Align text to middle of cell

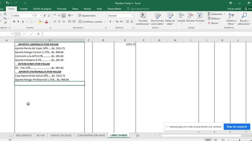[x=59, y=16]
